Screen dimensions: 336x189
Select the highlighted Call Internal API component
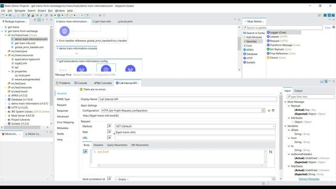click(x=106, y=68)
